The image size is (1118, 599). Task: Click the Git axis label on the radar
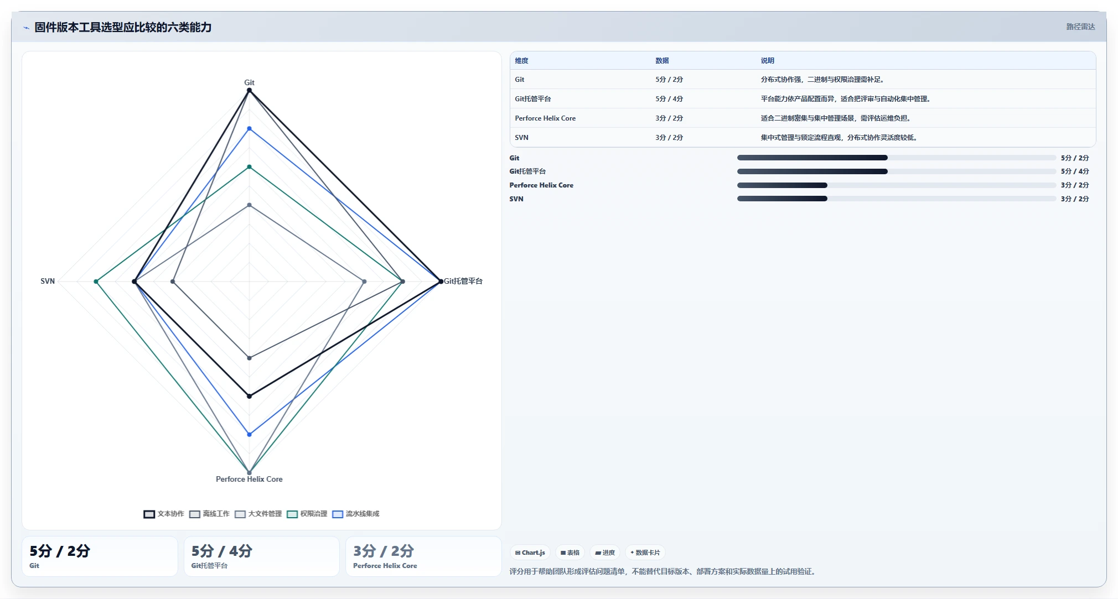point(249,82)
